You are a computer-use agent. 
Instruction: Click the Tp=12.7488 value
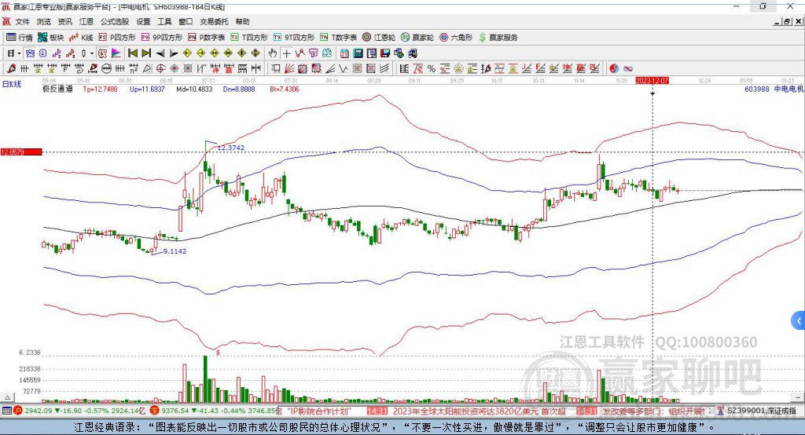click(100, 90)
